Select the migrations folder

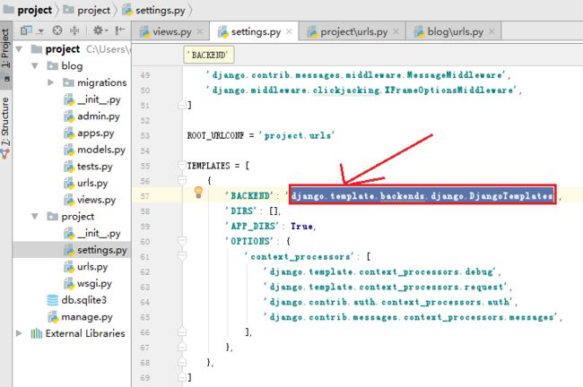[x=102, y=82]
